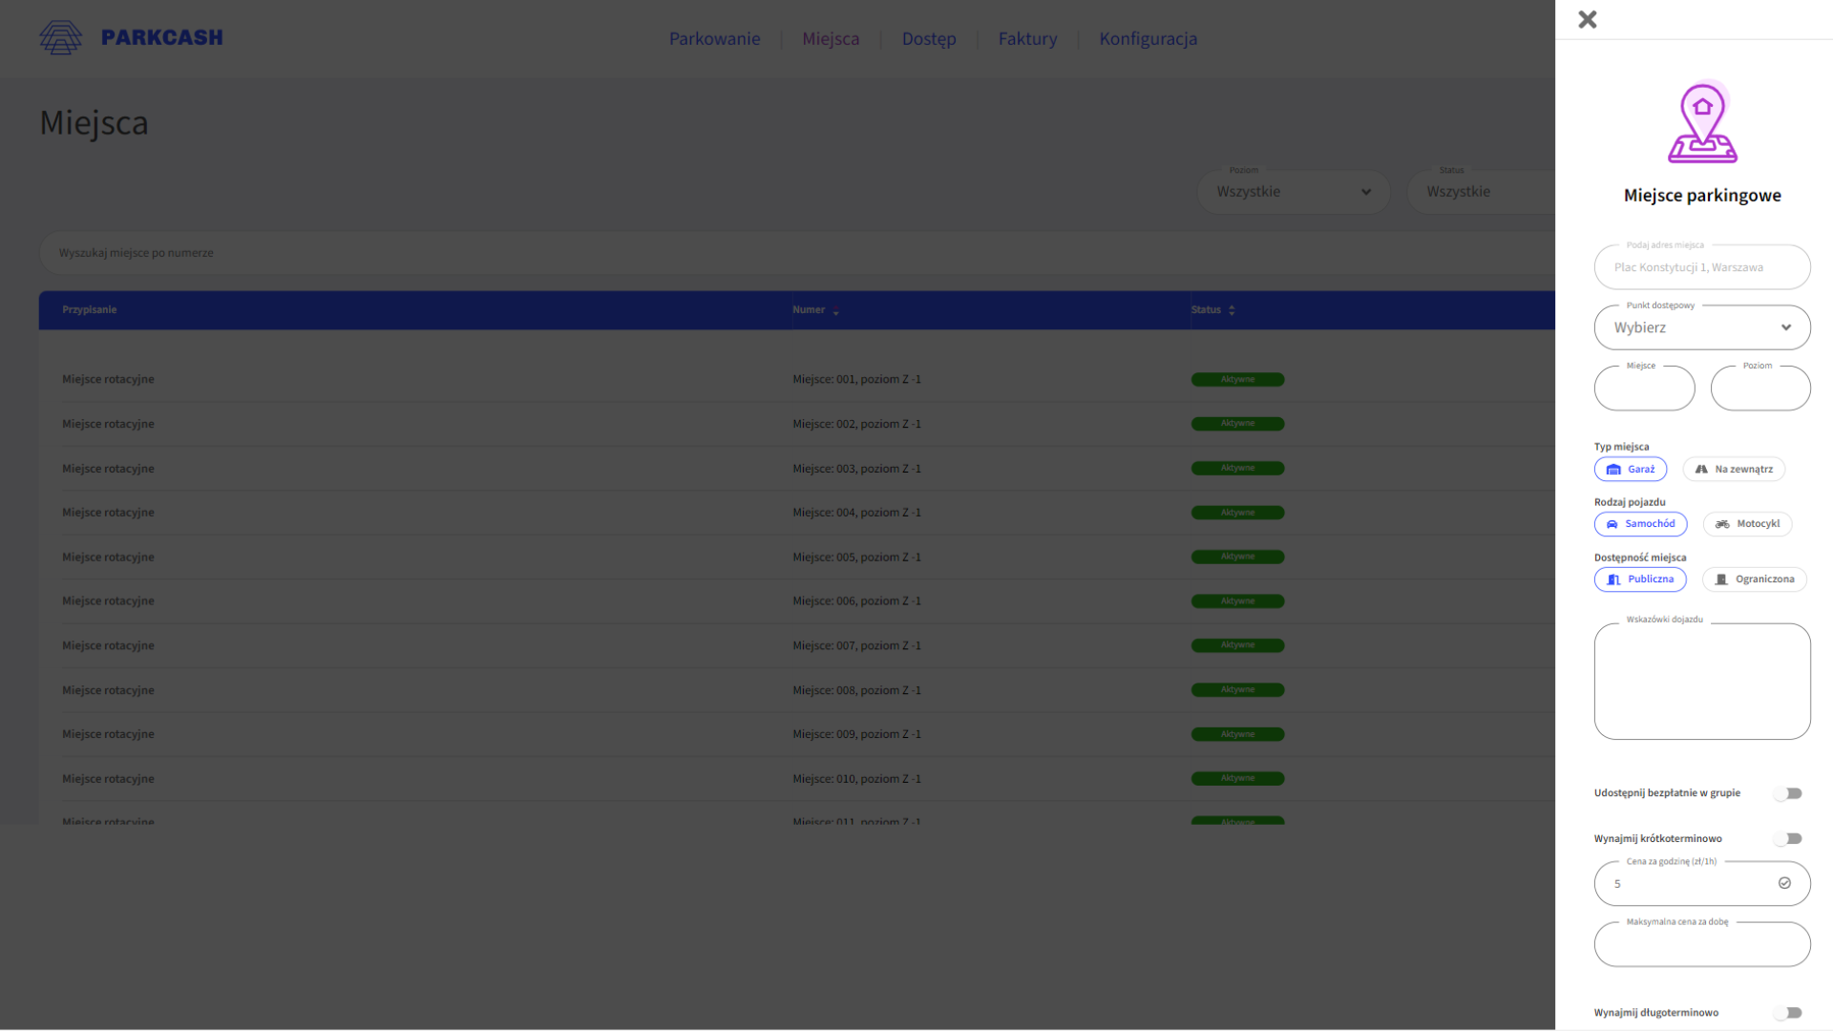Toggle Udostępnij bezpłatnie w grupie switch
Screen dimensions: 1833x1031
coord(1788,793)
